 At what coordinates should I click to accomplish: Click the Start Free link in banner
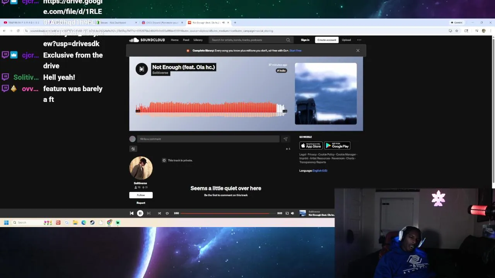coord(295,51)
